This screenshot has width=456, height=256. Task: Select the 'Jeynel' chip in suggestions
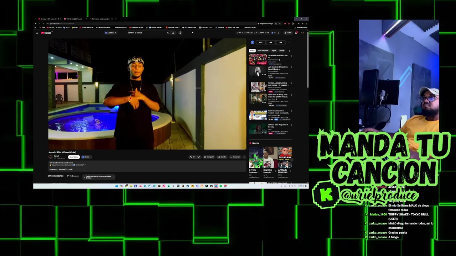pos(274,50)
